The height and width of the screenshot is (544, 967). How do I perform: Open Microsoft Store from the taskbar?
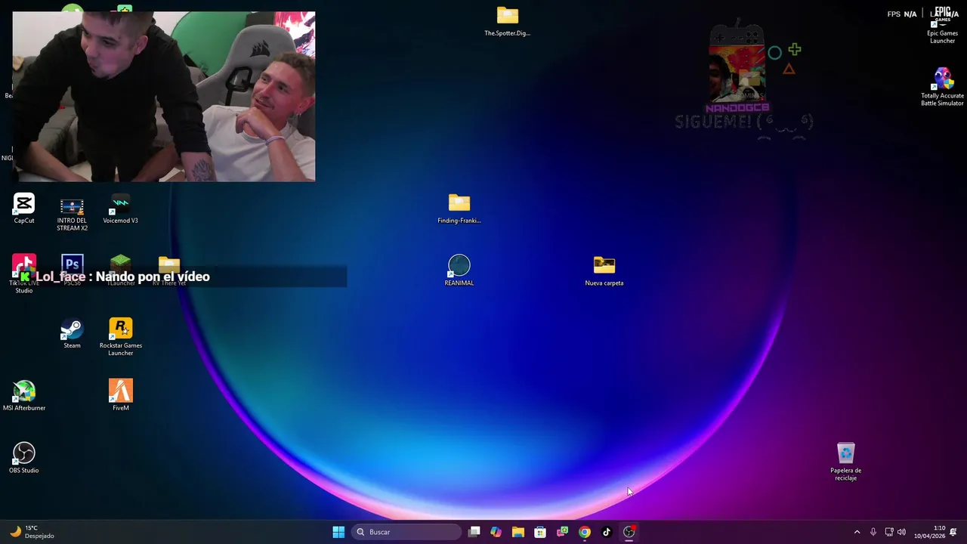[540, 532]
